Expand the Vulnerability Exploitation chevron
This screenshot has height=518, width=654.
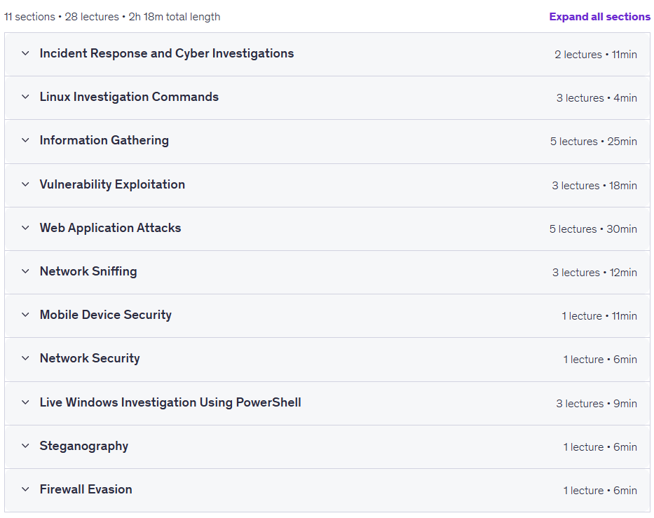tap(25, 184)
